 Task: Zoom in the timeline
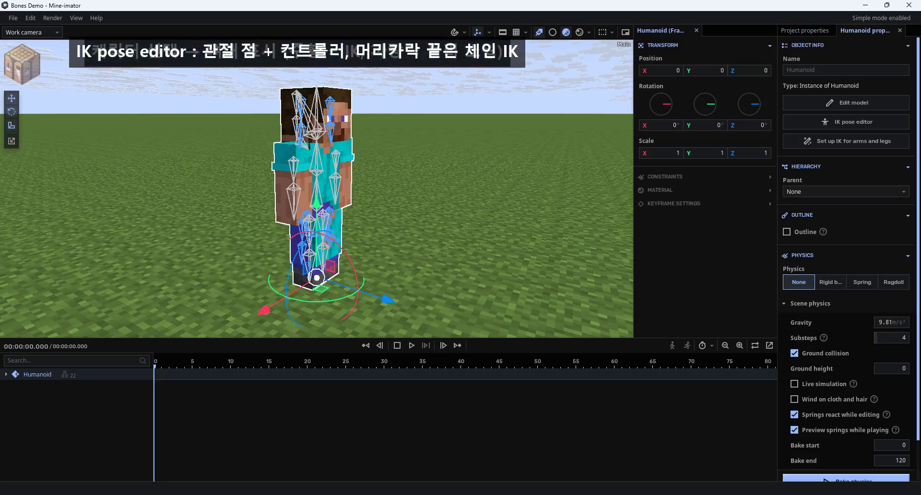pos(740,345)
